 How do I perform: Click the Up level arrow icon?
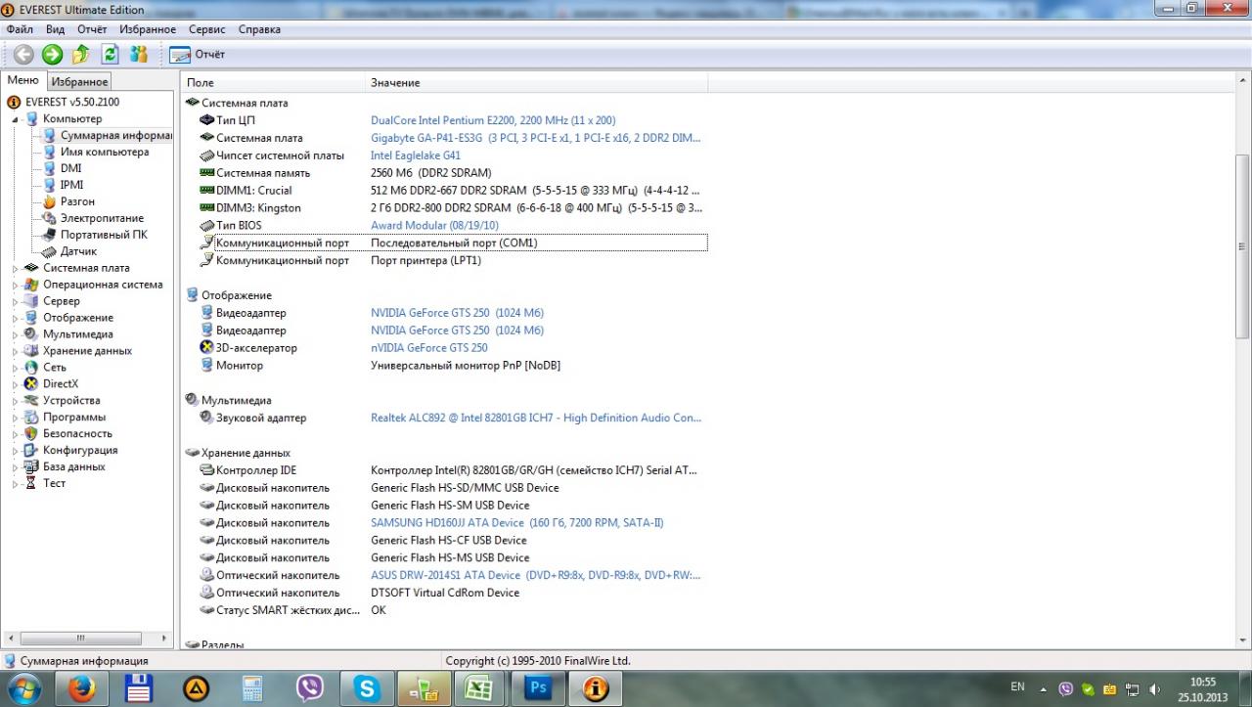pyautogui.click(x=81, y=55)
